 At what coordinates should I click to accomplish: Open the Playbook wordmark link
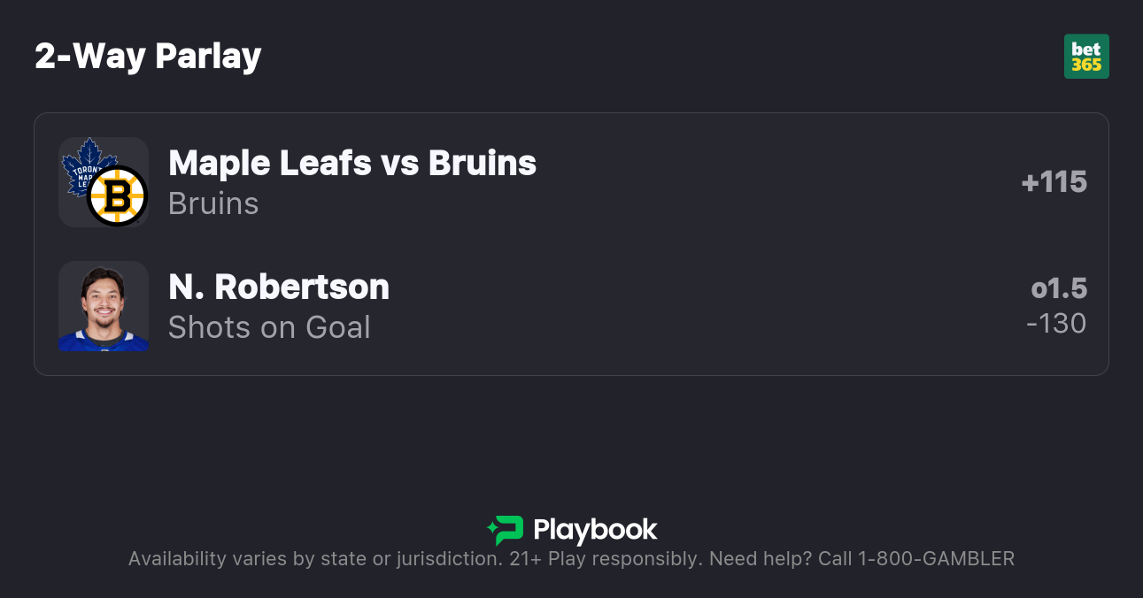pyautogui.click(x=595, y=530)
